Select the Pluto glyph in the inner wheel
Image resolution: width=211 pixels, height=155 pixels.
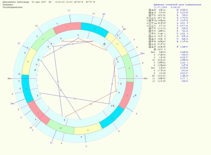38,96
